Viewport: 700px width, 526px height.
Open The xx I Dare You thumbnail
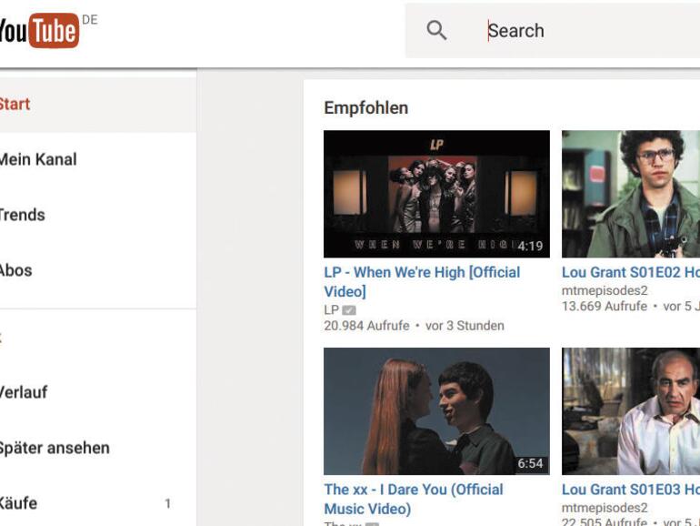(x=436, y=411)
